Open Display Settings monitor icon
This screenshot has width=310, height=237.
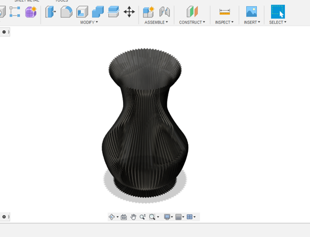pyautogui.click(x=167, y=217)
